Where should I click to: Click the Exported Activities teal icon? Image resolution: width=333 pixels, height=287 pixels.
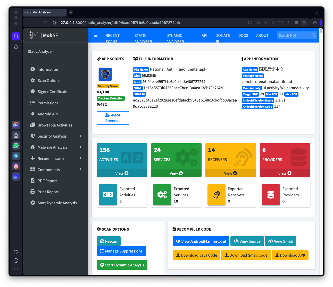(x=108, y=195)
